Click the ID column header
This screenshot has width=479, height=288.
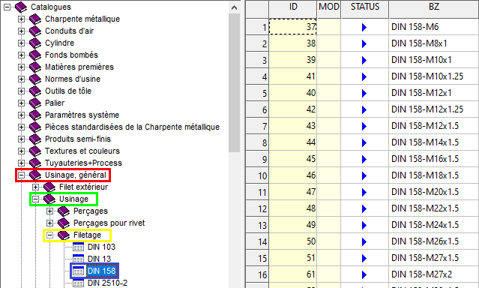(292, 9)
